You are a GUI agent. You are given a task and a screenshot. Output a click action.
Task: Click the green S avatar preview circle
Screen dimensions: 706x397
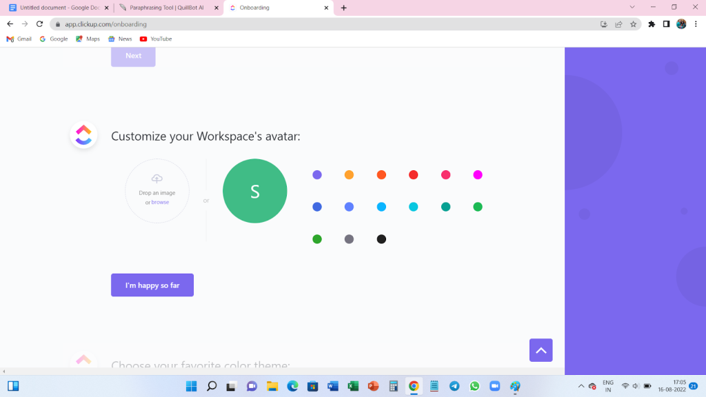point(254,191)
